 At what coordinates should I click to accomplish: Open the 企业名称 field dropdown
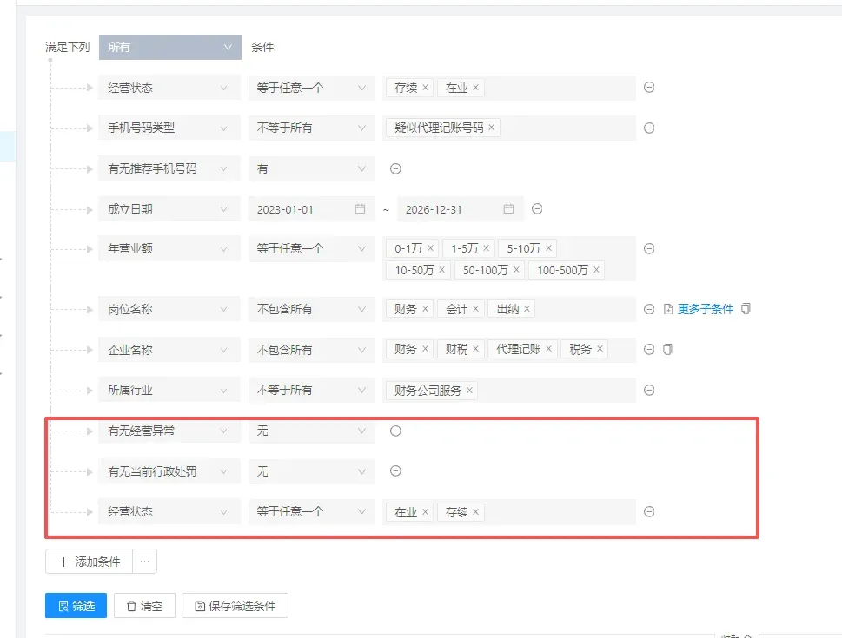169,350
